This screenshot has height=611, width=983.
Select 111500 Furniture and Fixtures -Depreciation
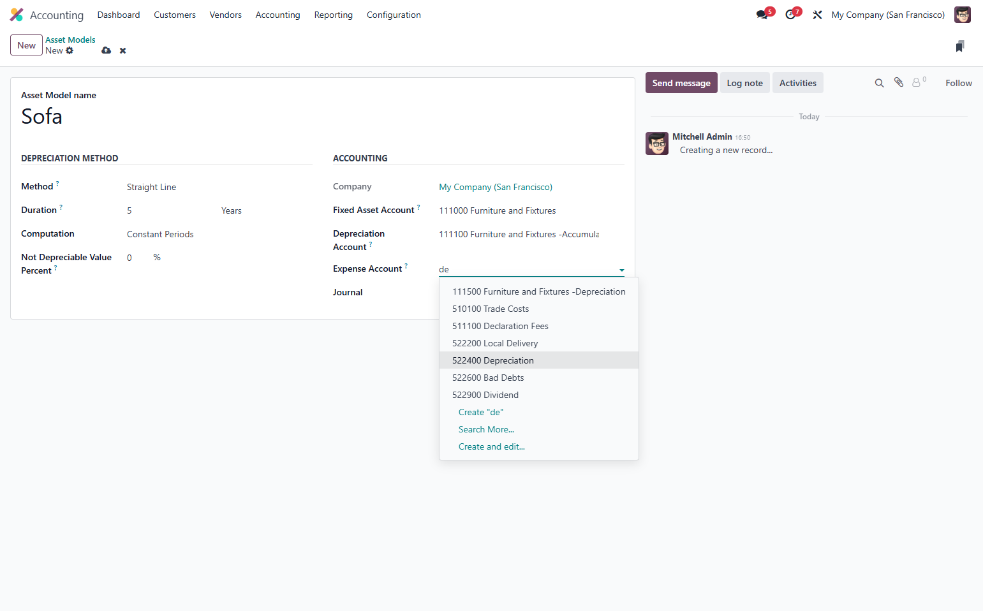(539, 291)
